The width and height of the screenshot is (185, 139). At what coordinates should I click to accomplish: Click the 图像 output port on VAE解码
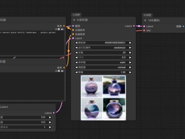point(183,26)
